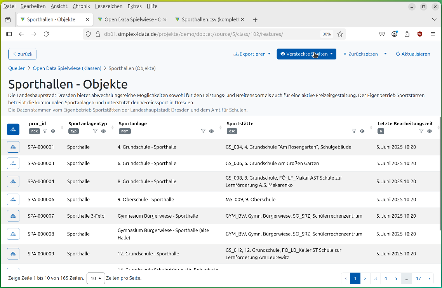The width and height of the screenshot is (442, 288).
Task: Sort by Sportanlagentyp column arrows
Action: (x=113, y=127)
